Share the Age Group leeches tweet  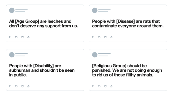click(x=28, y=37)
